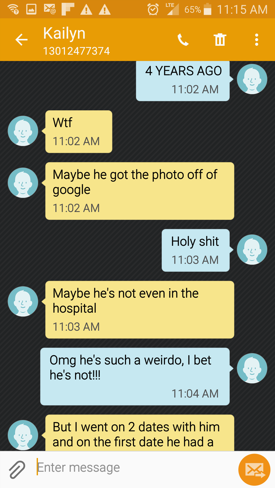This screenshot has width=275, height=488.
Task: Tap the back arrow next to Kailyn
Action: (21, 40)
